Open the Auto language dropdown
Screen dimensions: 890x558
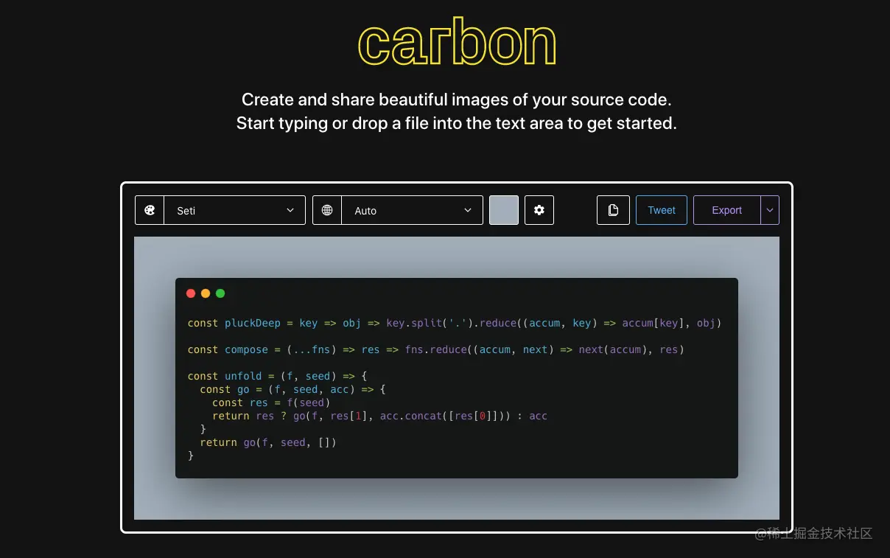click(412, 210)
